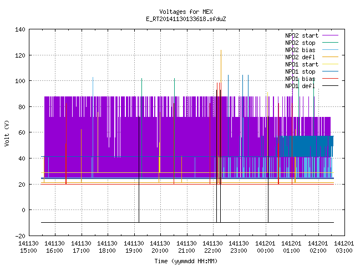Click the NPD1 stop legend label
This screenshot has width=355, height=266.
pos(300,71)
